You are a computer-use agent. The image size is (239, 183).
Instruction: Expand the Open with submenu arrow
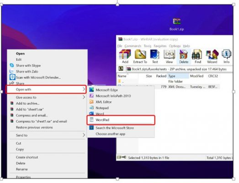pos(84,89)
